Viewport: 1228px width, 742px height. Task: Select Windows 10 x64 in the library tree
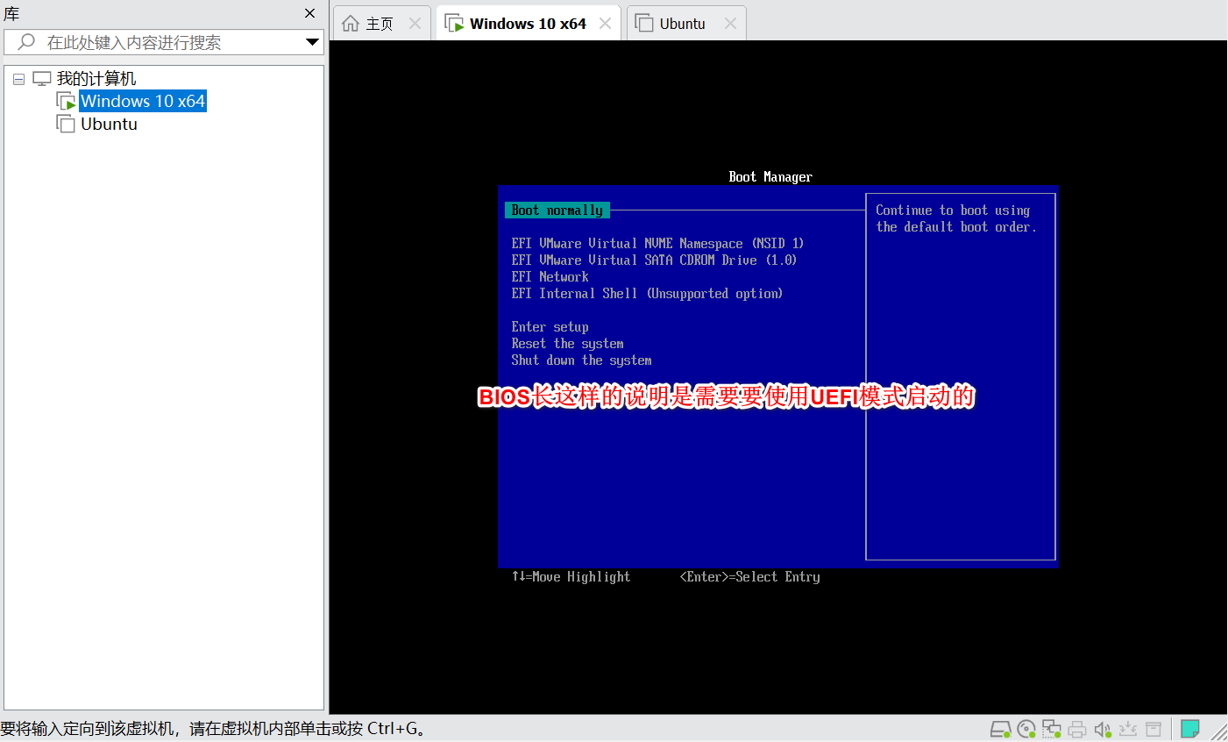143,101
